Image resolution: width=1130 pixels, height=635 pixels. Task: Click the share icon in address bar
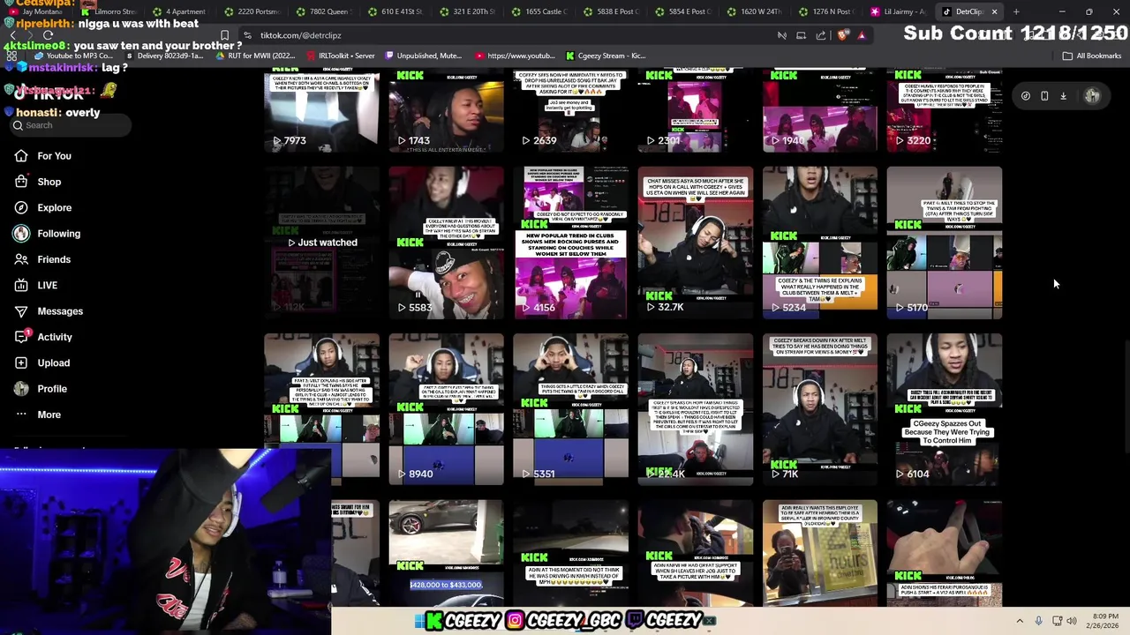pyautogui.click(x=821, y=35)
